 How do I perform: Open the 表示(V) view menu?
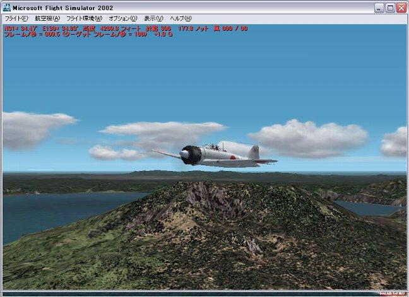[153, 18]
